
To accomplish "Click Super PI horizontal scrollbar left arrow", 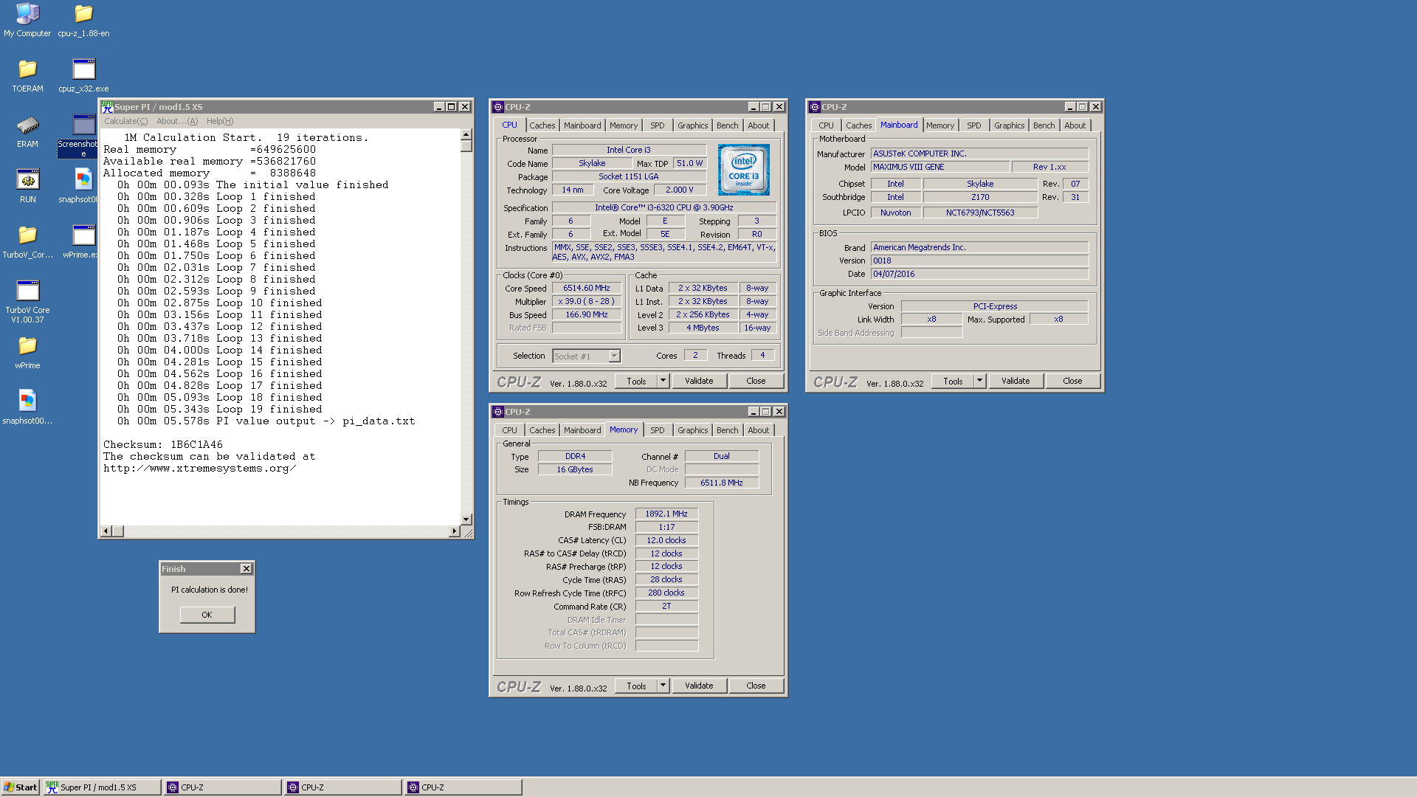I will point(106,531).
